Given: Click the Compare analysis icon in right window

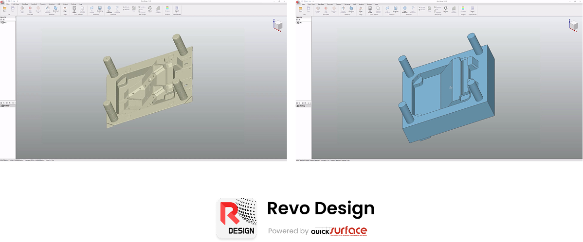Looking at the screenshot, I should [462, 9].
